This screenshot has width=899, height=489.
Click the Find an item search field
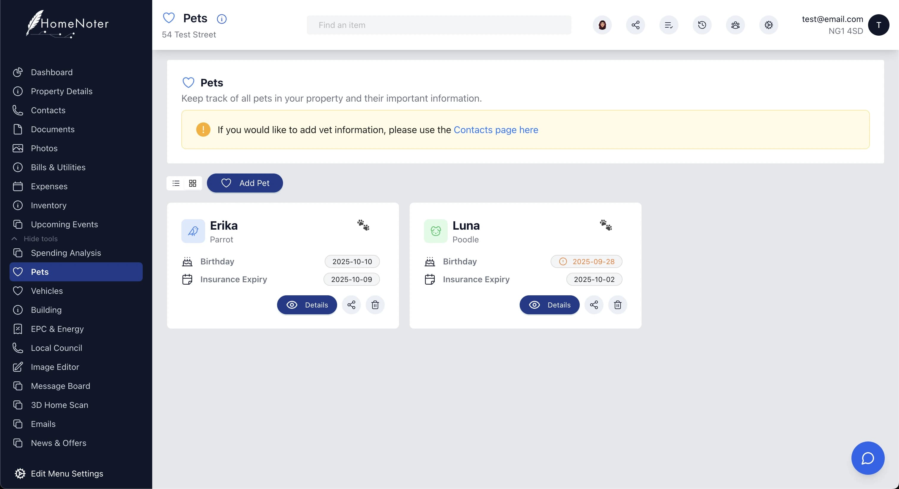439,25
